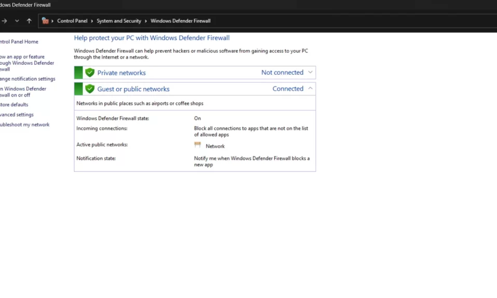Click the Connected status text

tap(288, 89)
